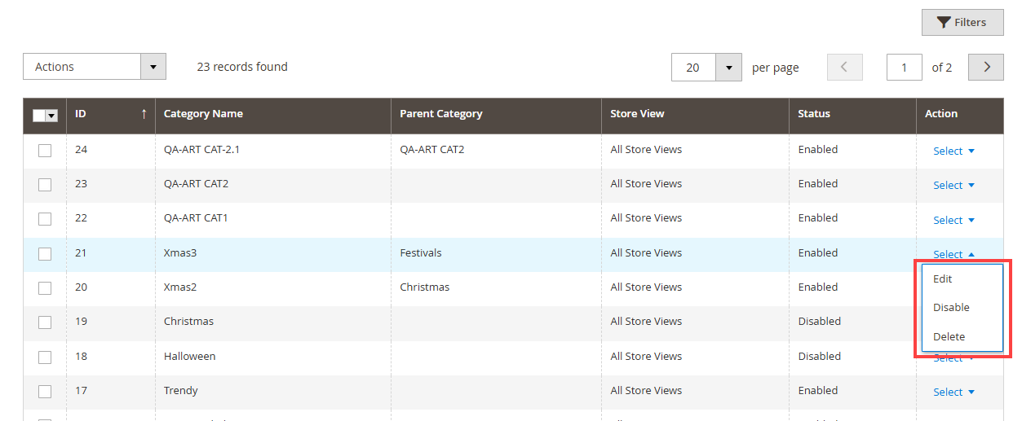The width and height of the screenshot is (1022, 421).
Task: Check the row for QA-ART CAT-2.1
Action: coord(45,151)
